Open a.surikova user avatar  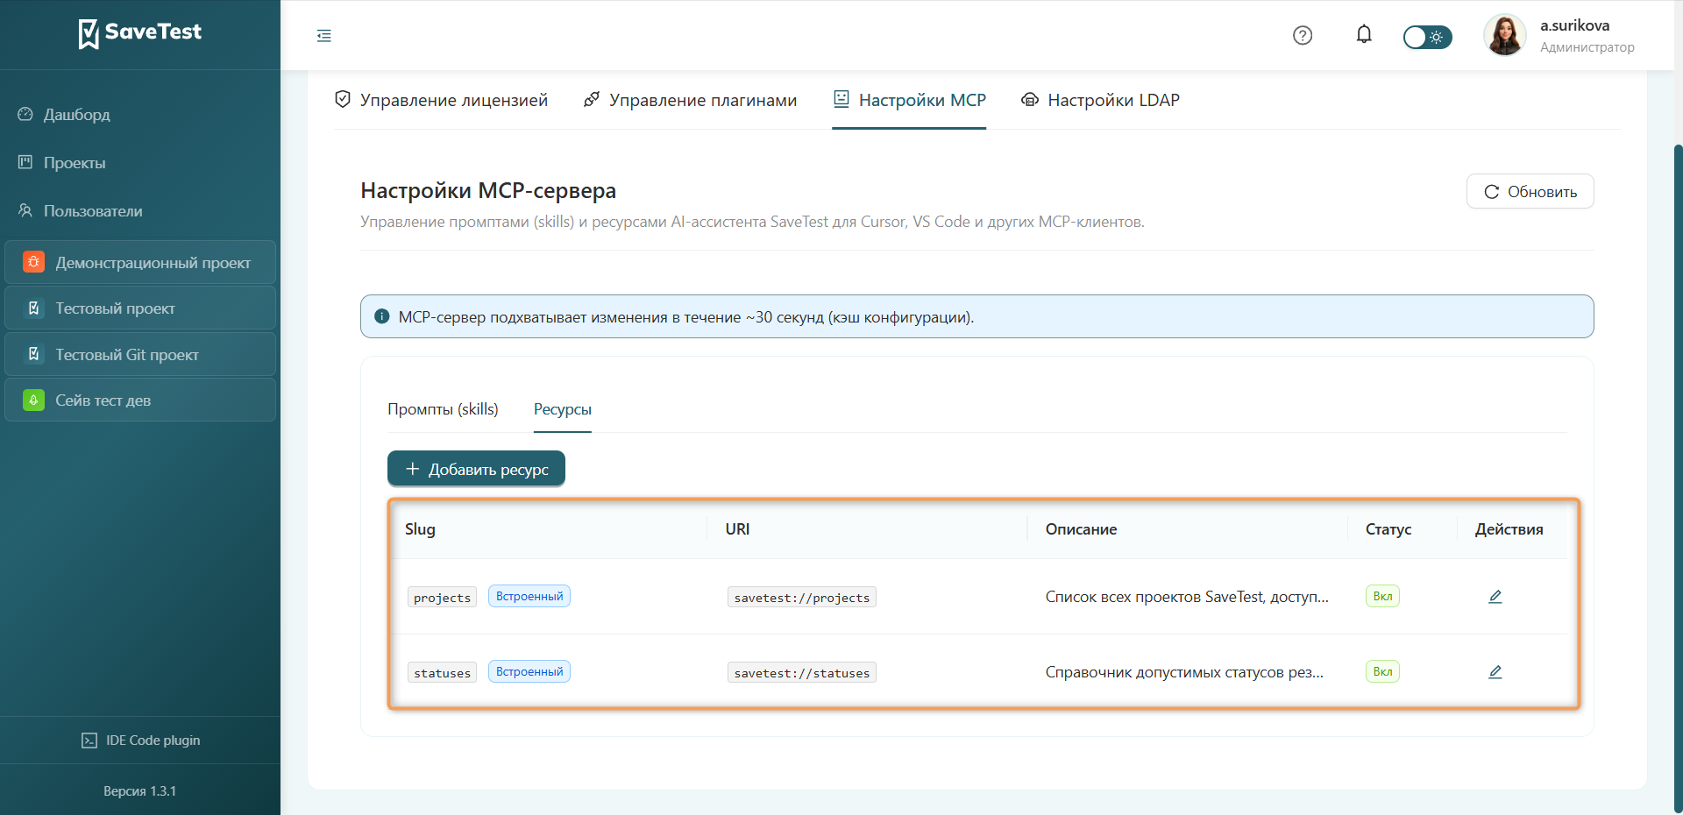tap(1505, 35)
